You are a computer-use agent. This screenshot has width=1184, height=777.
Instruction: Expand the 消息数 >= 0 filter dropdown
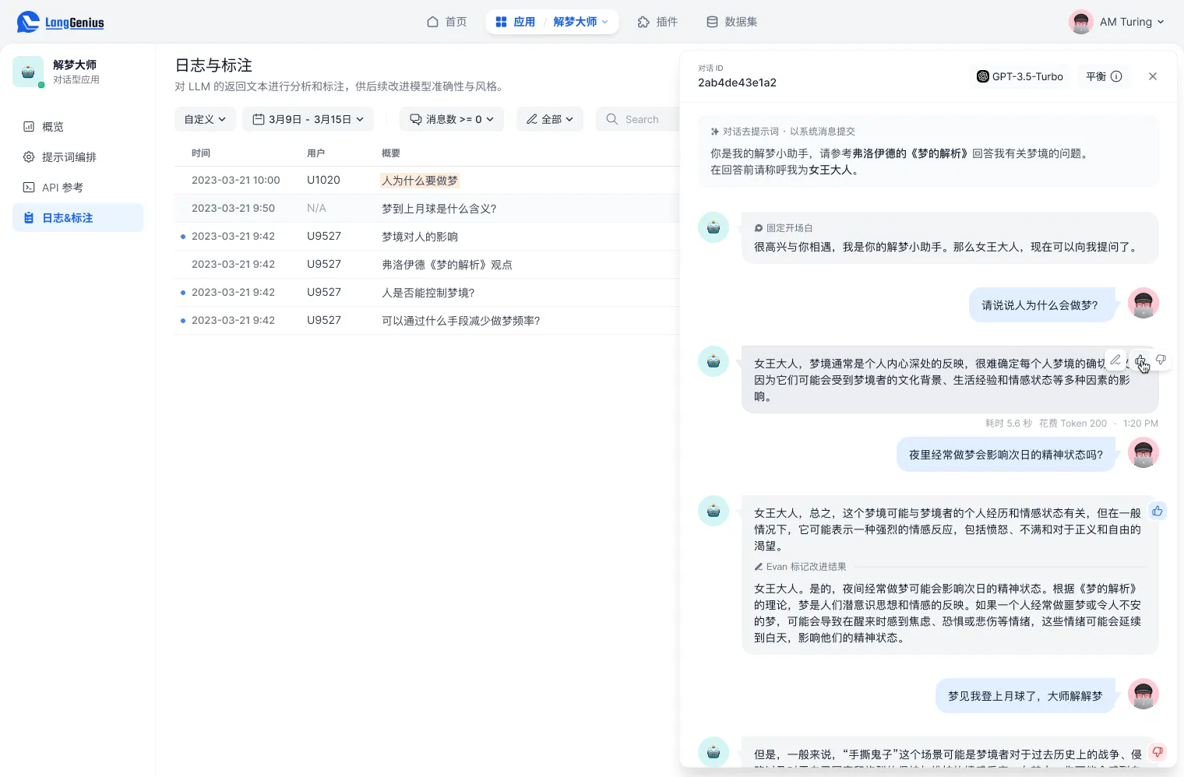pyautogui.click(x=452, y=119)
